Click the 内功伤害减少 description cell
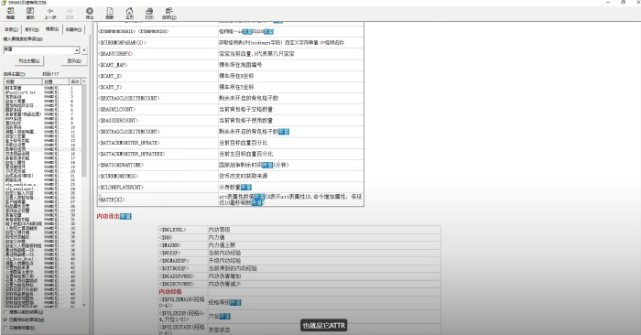This screenshot has width=641, height=335. point(324,284)
